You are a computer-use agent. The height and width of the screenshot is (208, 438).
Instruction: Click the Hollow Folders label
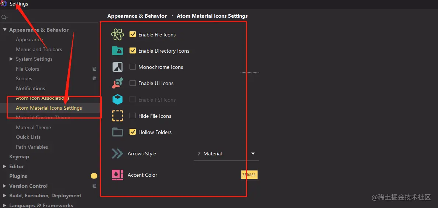(155, 132)
